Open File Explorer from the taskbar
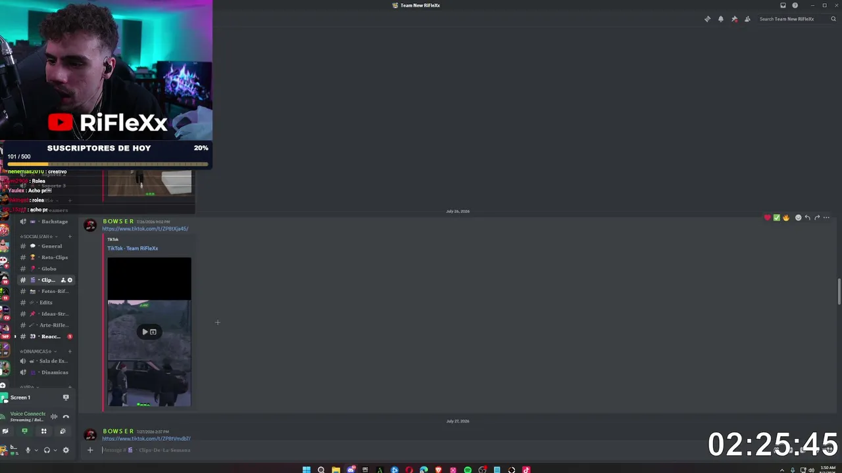This screenshot has width=842, height=473. (x=335, y=470)
